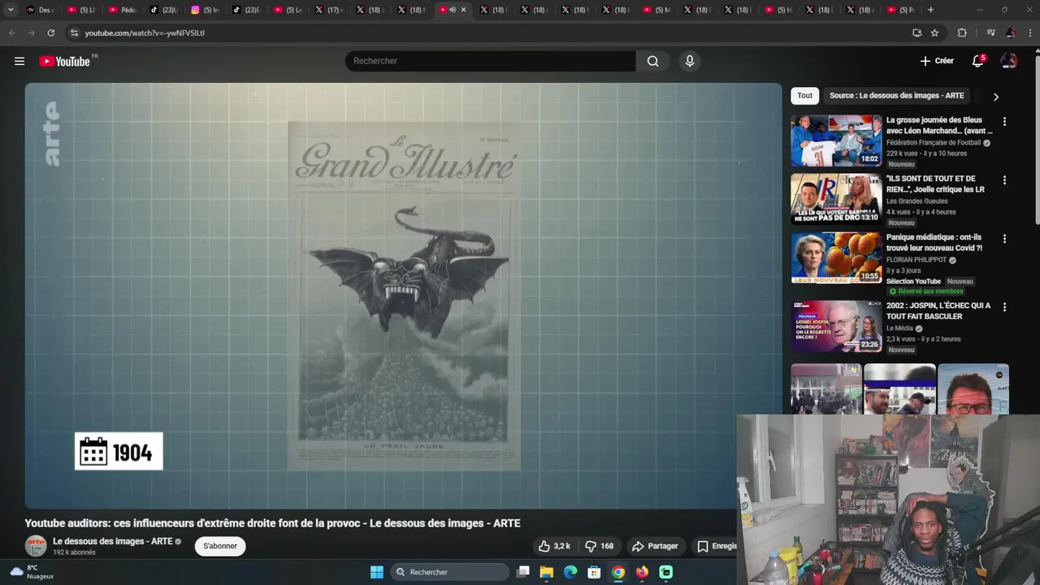Bookmark this page with the star

click(x=934, y=33)
